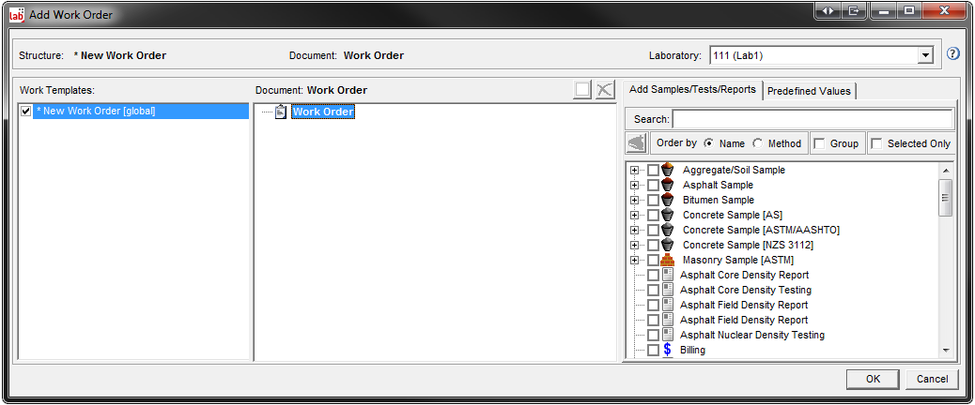Click the clear search eraser icon
This screenshot has width=975, height=405.
637,143
